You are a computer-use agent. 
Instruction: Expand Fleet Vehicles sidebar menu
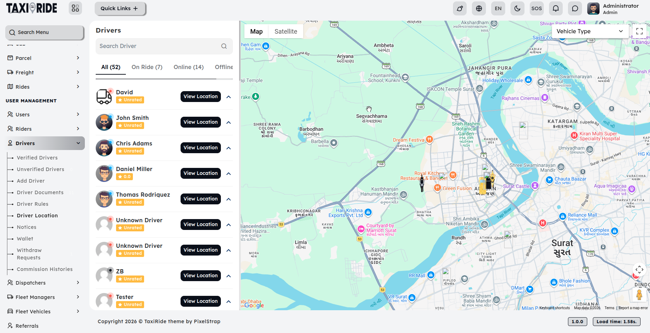pyautogui.click(x=45, y=311)
